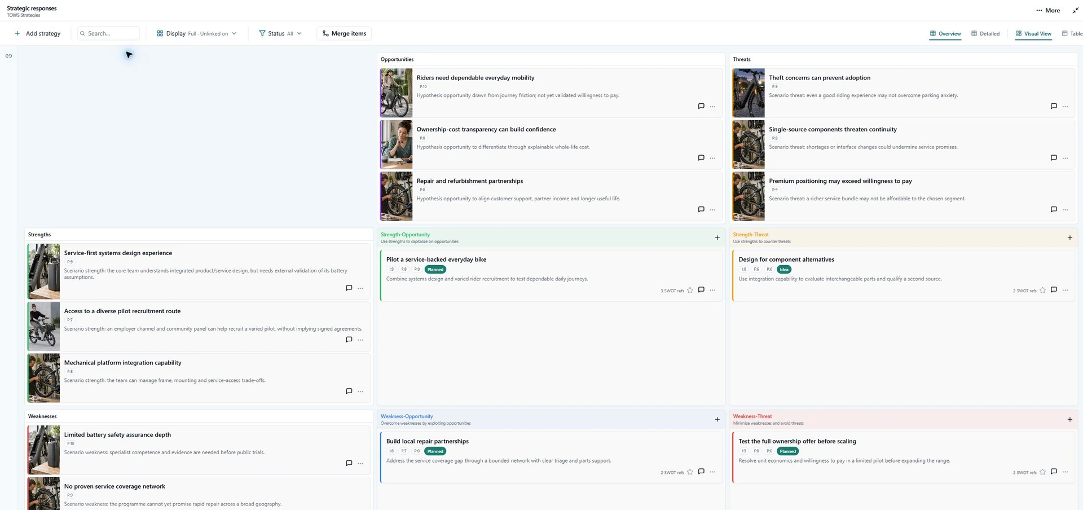
Task: Click the Merge items button
Action: 344,33
